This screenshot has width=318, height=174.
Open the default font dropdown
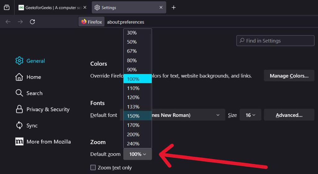(x=186, y=115)
